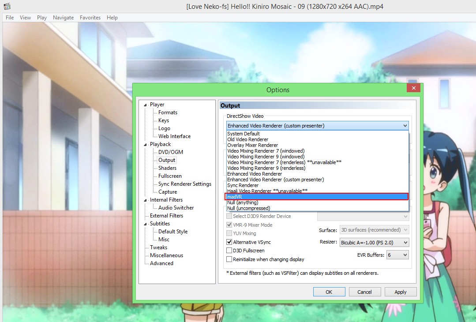Open the Favorites menu
This screenshot has width=476, height=322.
pos(90,18)
